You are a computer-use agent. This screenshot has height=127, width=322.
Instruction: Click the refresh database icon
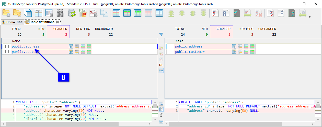click(72, 13)
